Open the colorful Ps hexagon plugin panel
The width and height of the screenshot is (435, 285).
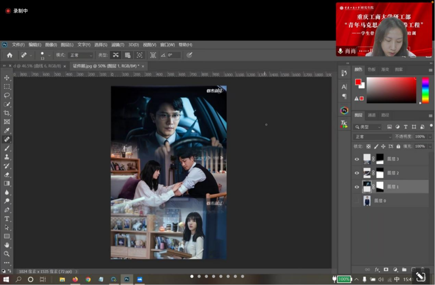(x=344, y=111)
